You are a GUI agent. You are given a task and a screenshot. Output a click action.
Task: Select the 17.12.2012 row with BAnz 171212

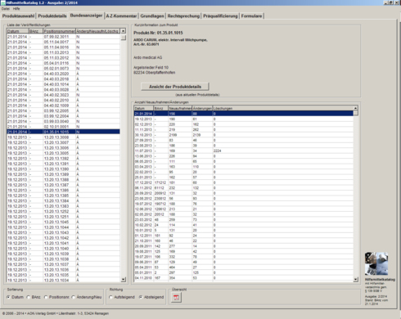click(x=244, y=182)
